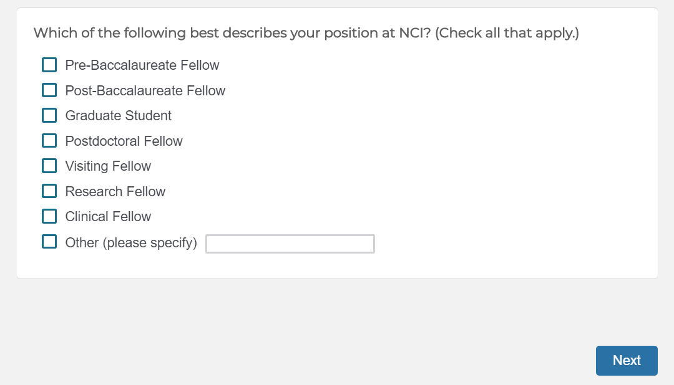Viewport: 674px width, 385px height.
Task: Toggle the Visiting Fellow checkbox
Action: point(49,166)
